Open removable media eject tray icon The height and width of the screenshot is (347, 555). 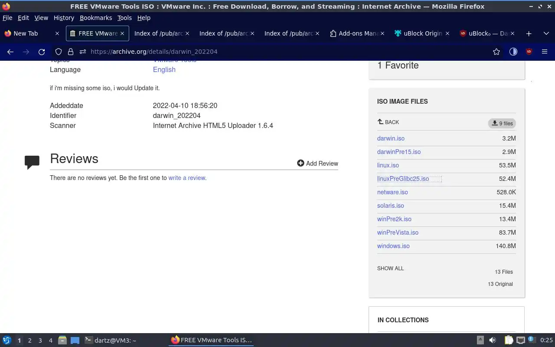(480, 340)
